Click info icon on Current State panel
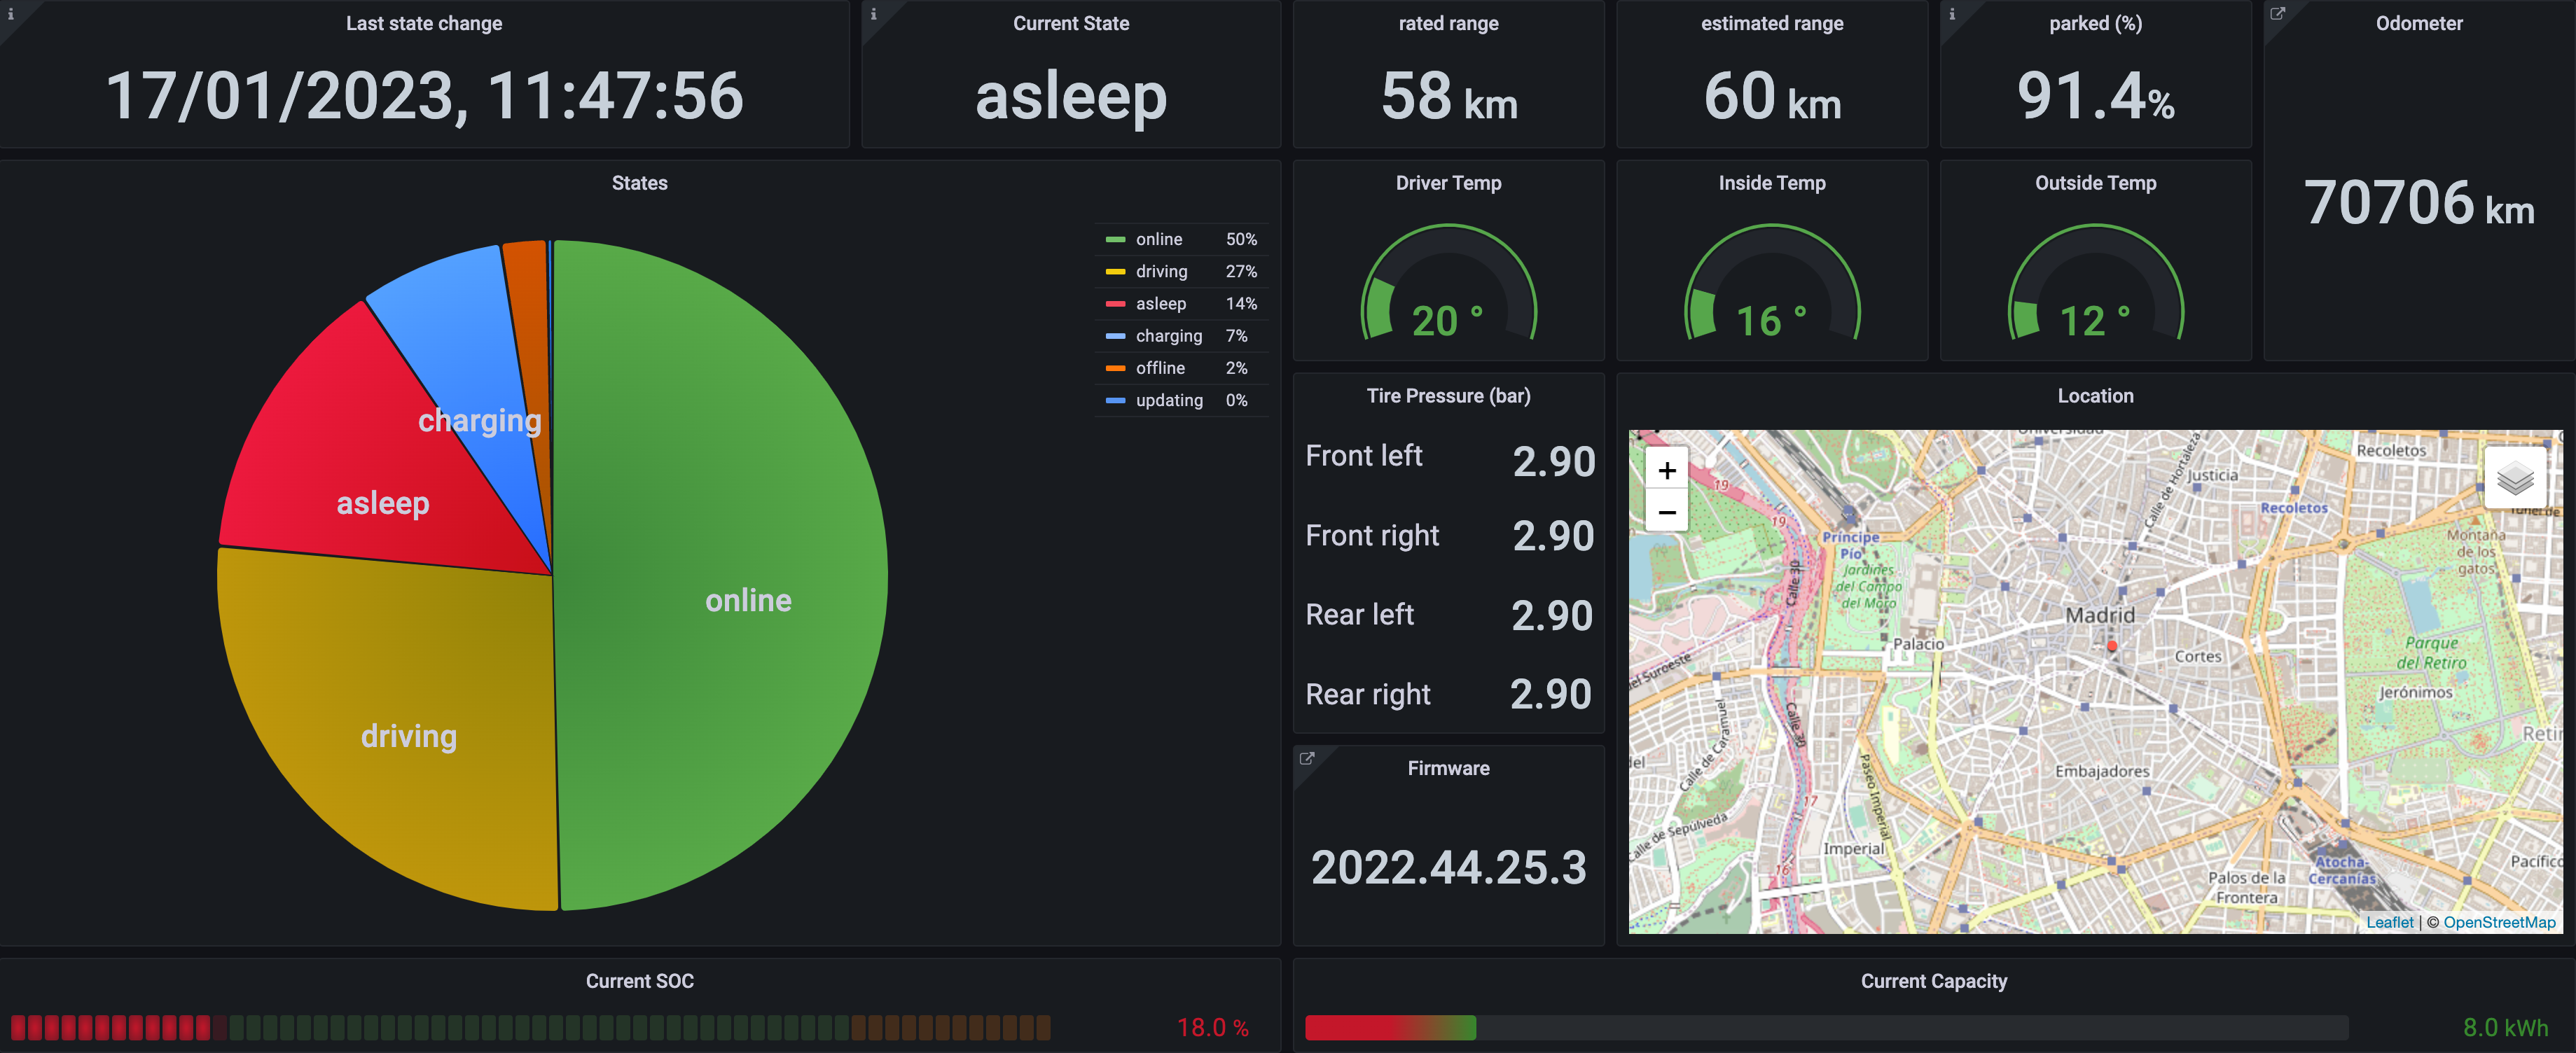 coord(873,14)
